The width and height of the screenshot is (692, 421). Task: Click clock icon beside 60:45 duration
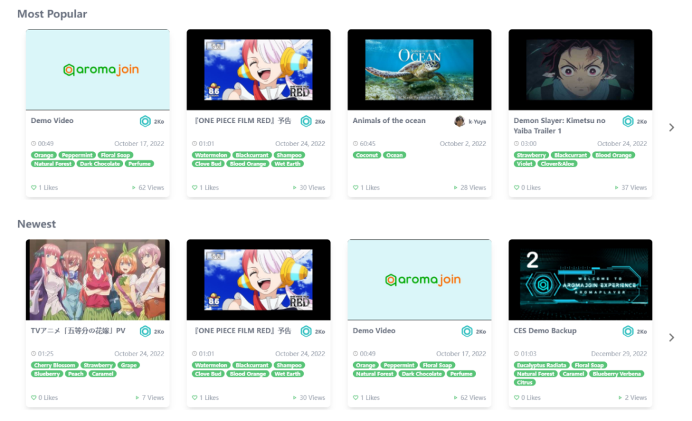pyautogui.click(x=355, y=144)
